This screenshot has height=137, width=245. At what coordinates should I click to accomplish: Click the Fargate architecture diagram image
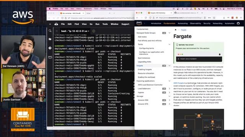tap(199, 119)
